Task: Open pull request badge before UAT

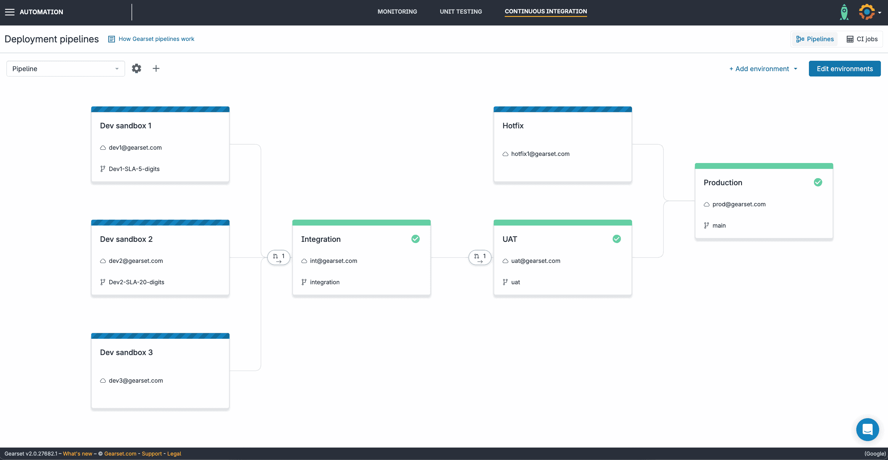Action: tap(480, 258)
